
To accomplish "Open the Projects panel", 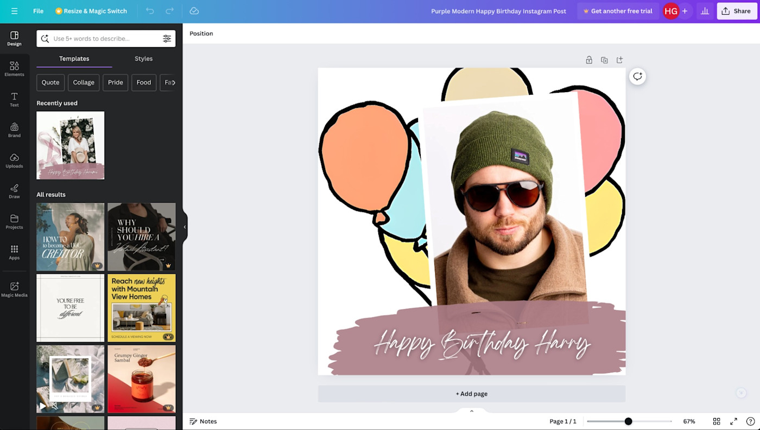I will tap(14, 222).
